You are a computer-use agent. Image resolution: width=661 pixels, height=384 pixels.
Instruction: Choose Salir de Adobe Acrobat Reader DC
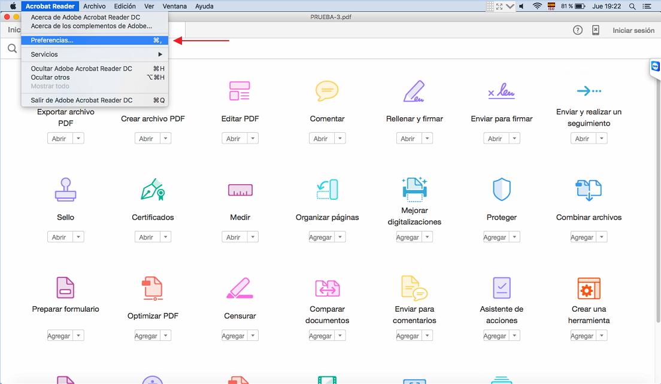point(95,100)
